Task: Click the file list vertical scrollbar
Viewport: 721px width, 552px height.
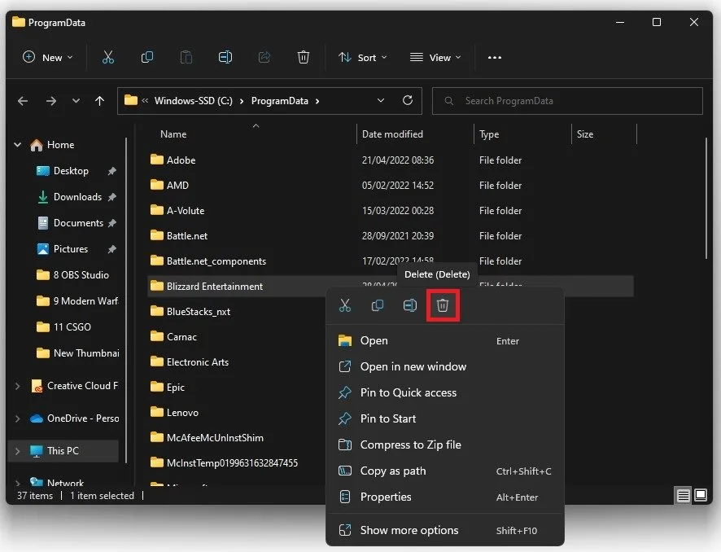Action: [x=706, y=199]
